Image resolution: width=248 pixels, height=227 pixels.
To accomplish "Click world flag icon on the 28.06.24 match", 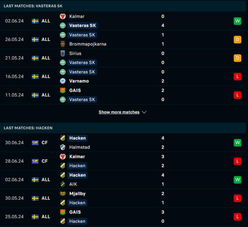I will [x=35, y=161].
